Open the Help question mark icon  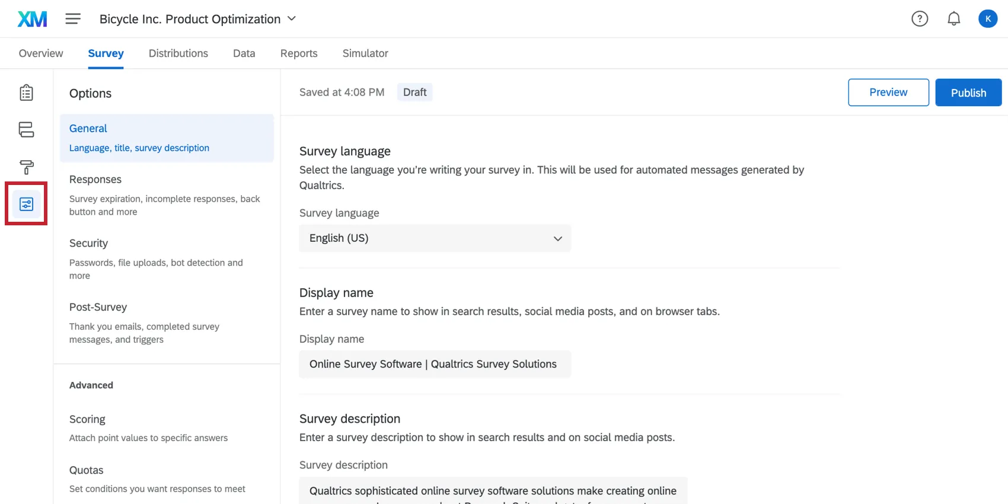coord(920,19)
